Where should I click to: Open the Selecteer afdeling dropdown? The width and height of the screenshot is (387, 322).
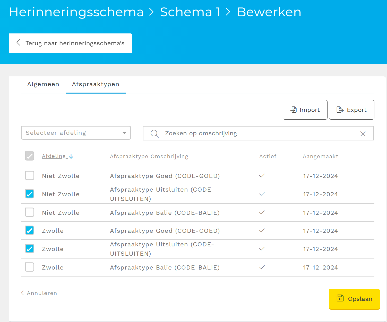point(76,133)
